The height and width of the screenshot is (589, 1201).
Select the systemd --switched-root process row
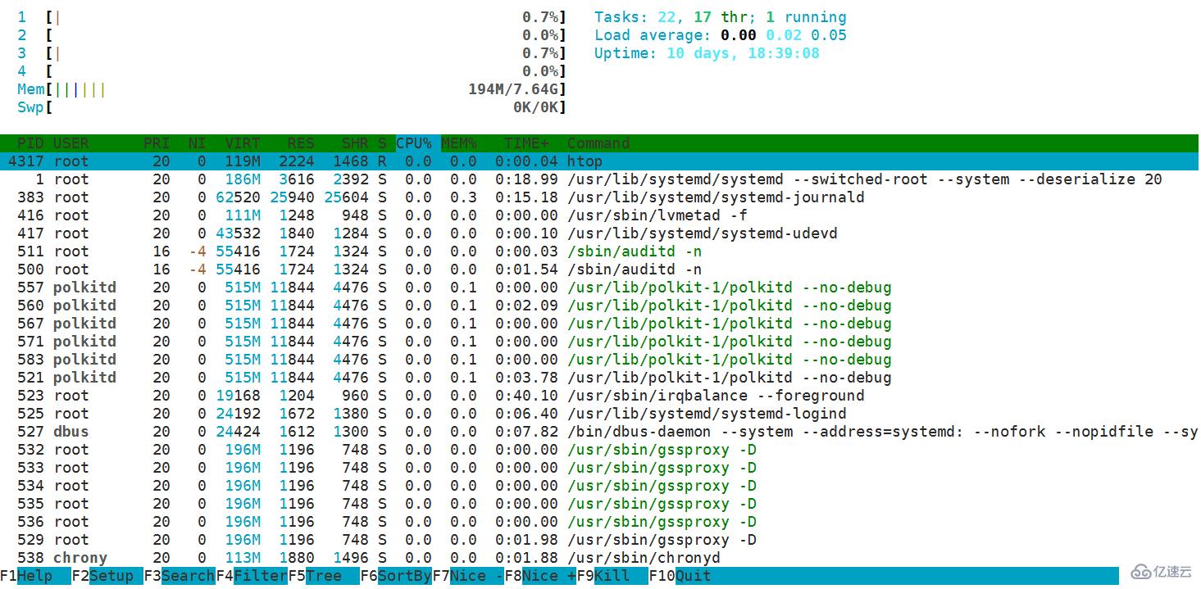599,179
